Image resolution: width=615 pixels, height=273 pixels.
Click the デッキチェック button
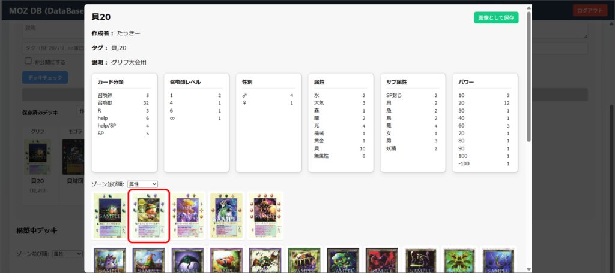[x=45, y=77]
